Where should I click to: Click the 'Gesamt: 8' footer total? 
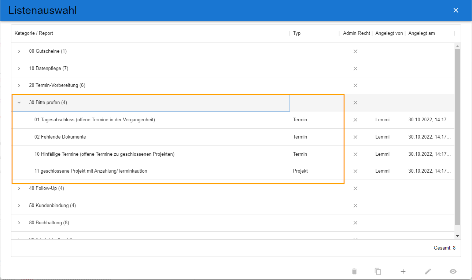[x=445, y=248]
